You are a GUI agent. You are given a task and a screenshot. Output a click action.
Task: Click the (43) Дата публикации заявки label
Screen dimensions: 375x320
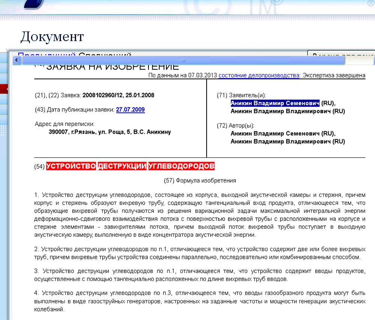pos(75,110)
